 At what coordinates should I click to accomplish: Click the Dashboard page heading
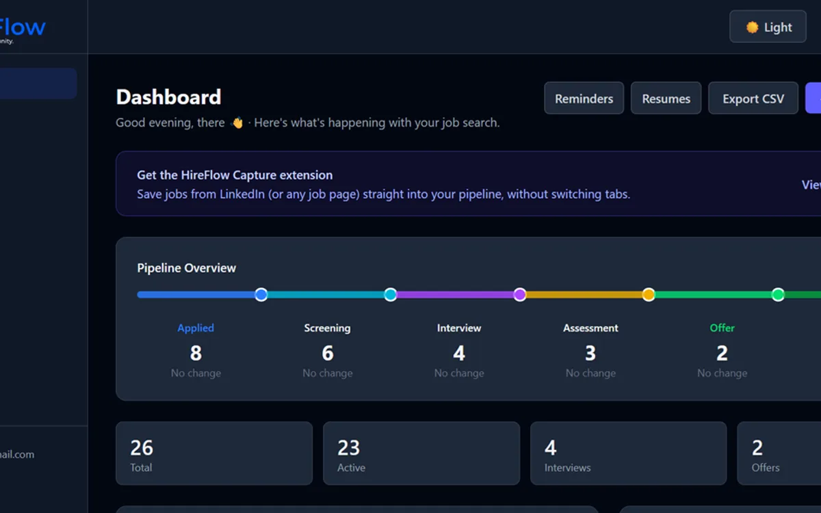(x=168, y=97)
